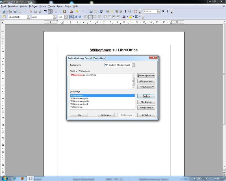Select suggestion Willkommensgruß
Viewport: 226px width, 181px height.
(x=102, y=98)
